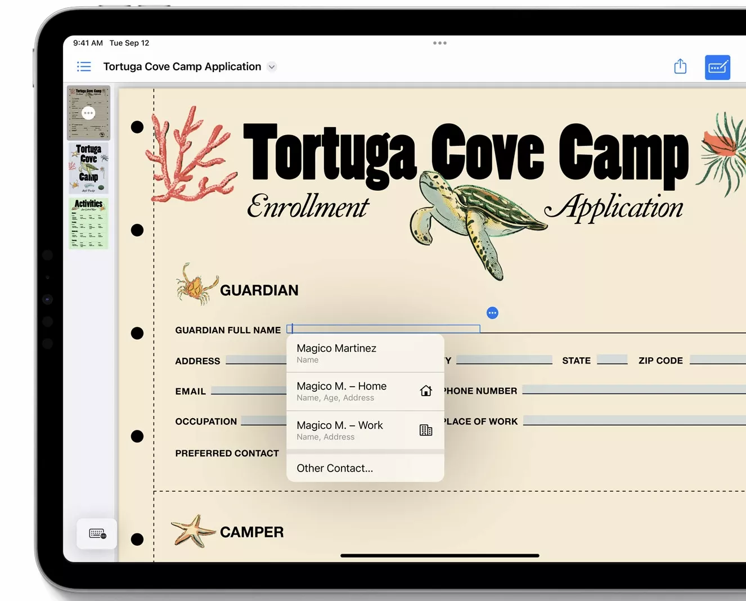Choose Magico M. – Work suggestion
Screen dimensions: 746x601
click(x=365, y=430)
